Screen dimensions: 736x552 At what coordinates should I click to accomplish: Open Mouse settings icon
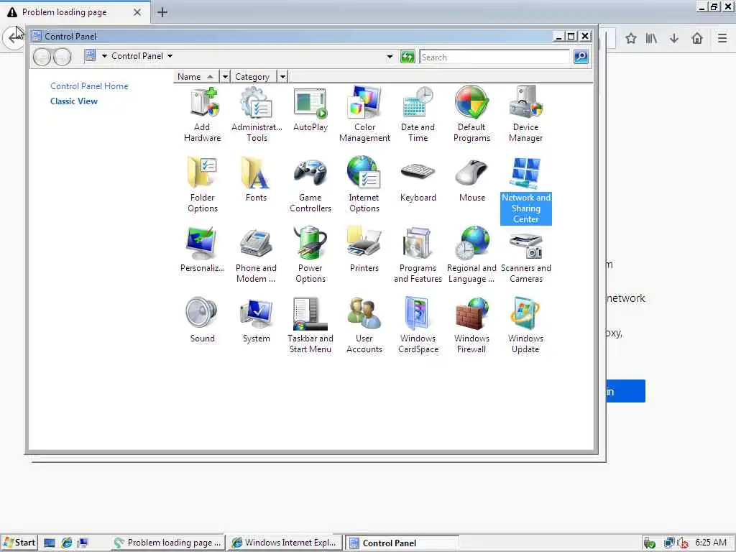point(471,180)
